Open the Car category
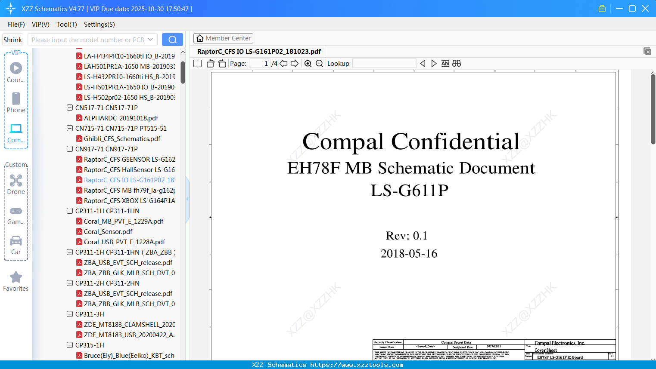This screenshot has width=656, height=369. point(16,245)
